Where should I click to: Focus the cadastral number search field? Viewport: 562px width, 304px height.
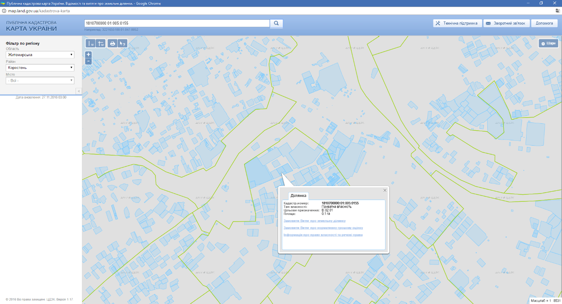pyautogui.click(x=177, y=23)
